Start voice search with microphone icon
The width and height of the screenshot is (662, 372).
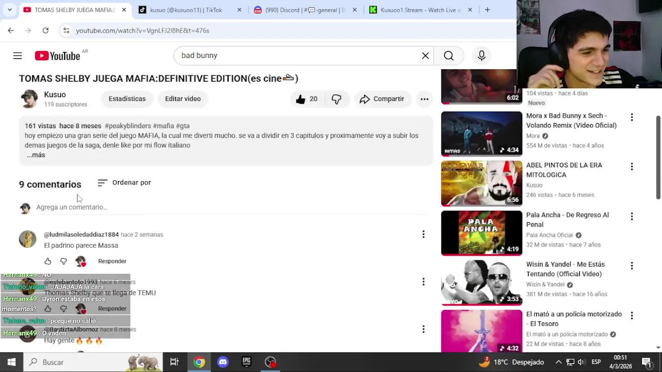tap(482, 56)
